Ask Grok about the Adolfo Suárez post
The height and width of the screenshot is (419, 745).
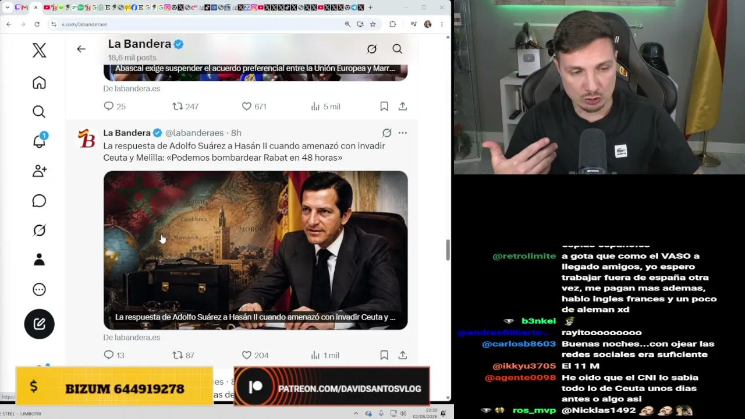pyautogui.click(x=386, y=133)
